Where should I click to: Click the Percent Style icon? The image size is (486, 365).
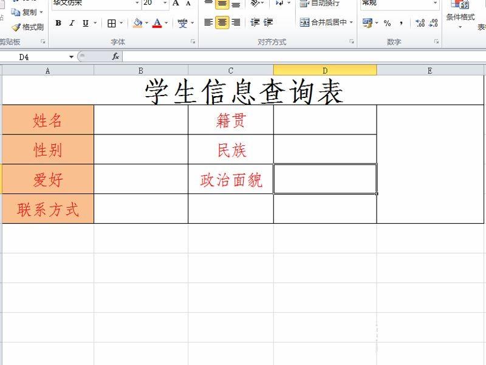tap(386, 23)
